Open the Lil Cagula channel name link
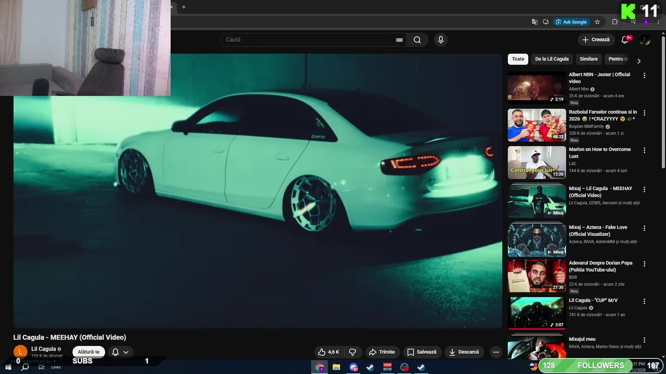666x374 pixels. [x=43, y=349]
